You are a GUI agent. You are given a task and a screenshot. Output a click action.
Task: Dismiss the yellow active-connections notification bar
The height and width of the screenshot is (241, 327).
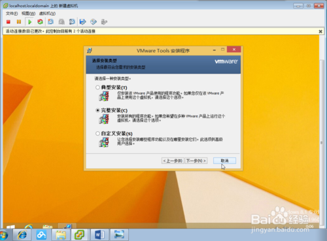pos(320,31)
